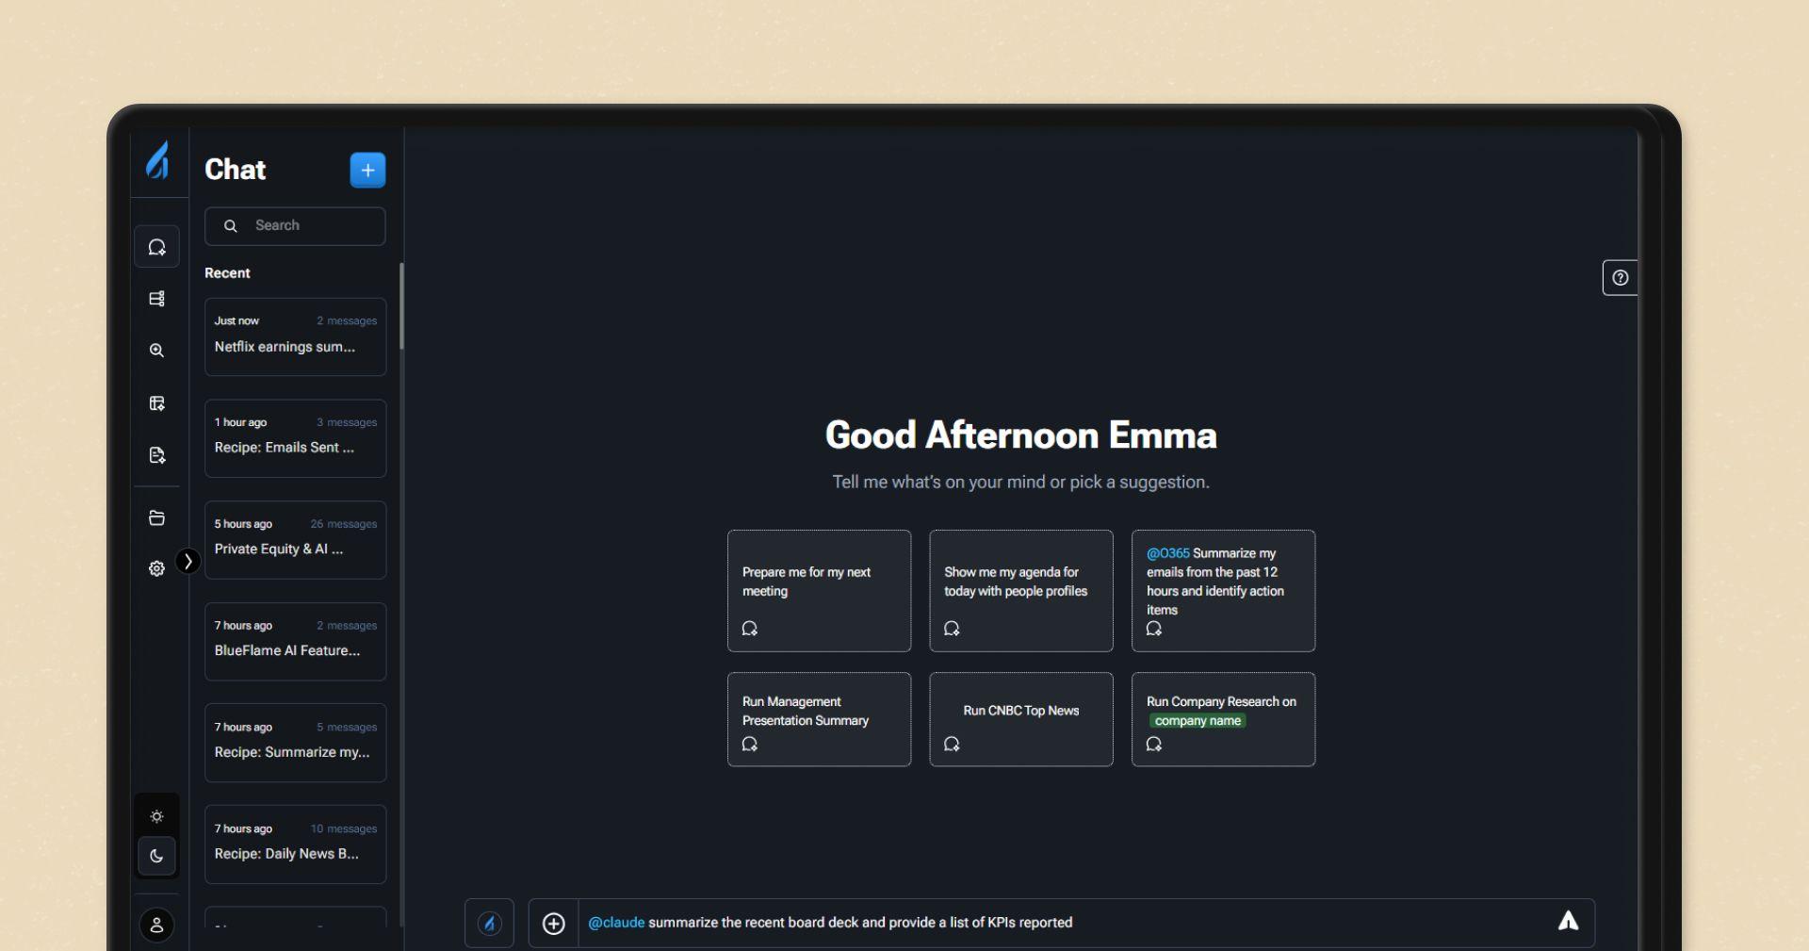
Task: Click the Run Company Research suggestion card
Action: point(1222,719)
